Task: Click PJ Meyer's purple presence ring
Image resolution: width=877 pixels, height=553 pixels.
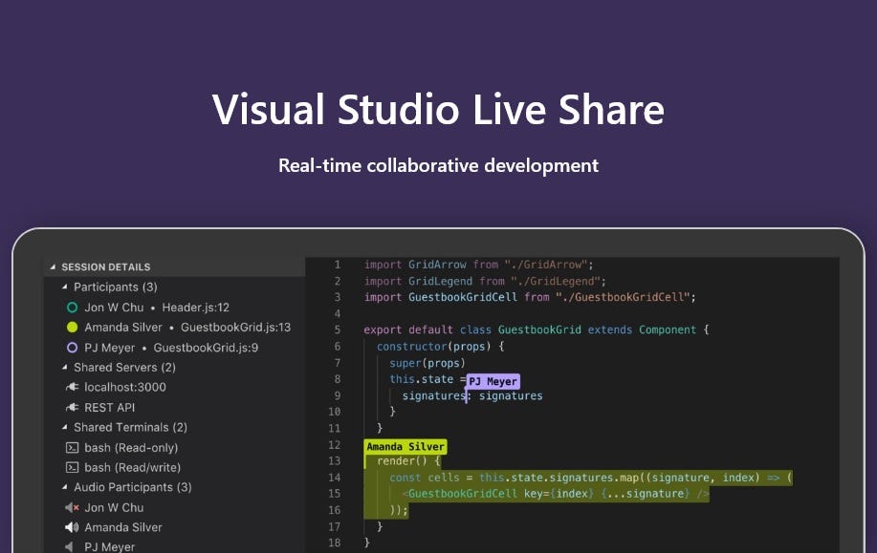Action: point(72,347)
